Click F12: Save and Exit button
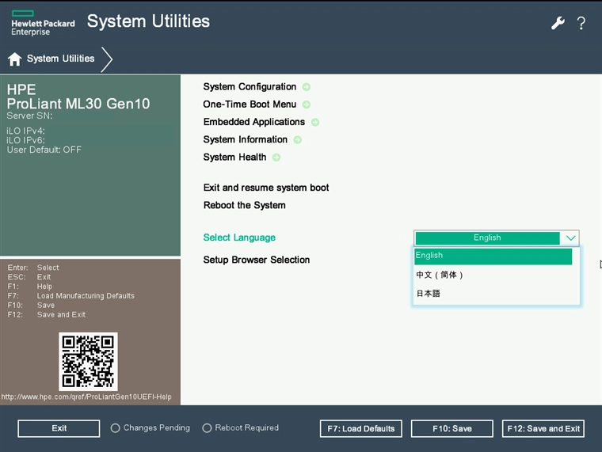602x452 pixels. [543, 428]
